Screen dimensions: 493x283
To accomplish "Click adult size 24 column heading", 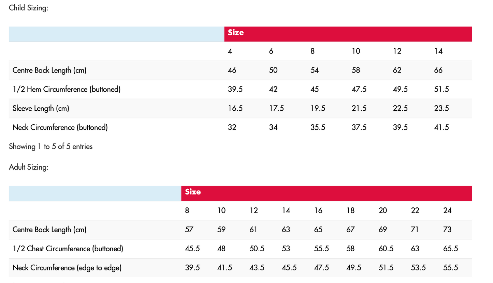I will pyautogui.click(x=447, y=211).
